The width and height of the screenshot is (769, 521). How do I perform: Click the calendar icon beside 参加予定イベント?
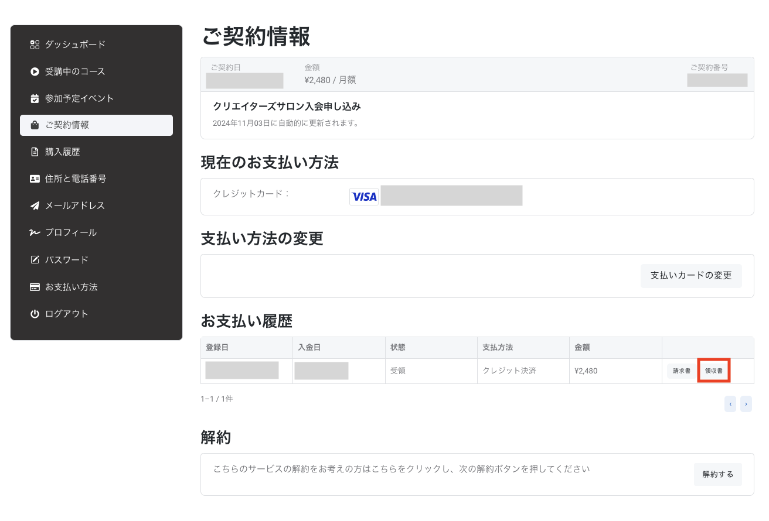click(x=35, y=98)
